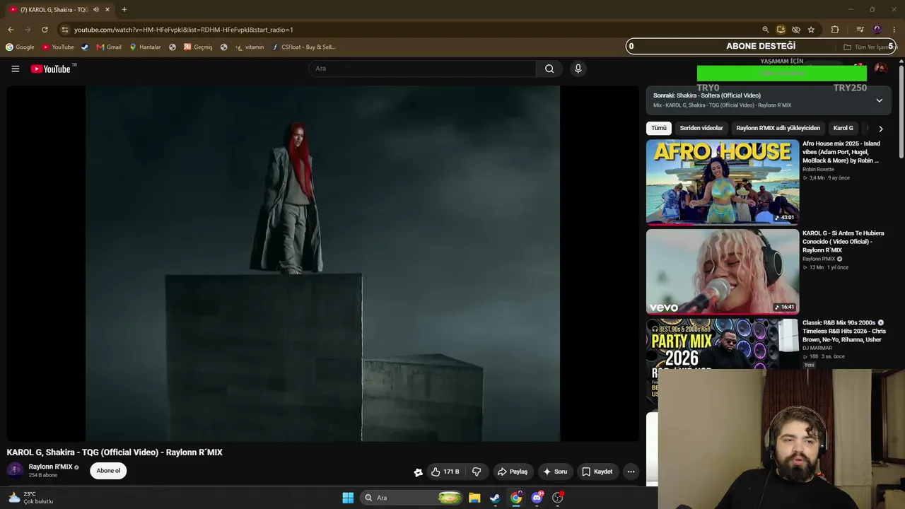The image size is (905, 509).
Task: Open the YouTube bookmark in the bookmarks bar
Action: tap(58, 47)
